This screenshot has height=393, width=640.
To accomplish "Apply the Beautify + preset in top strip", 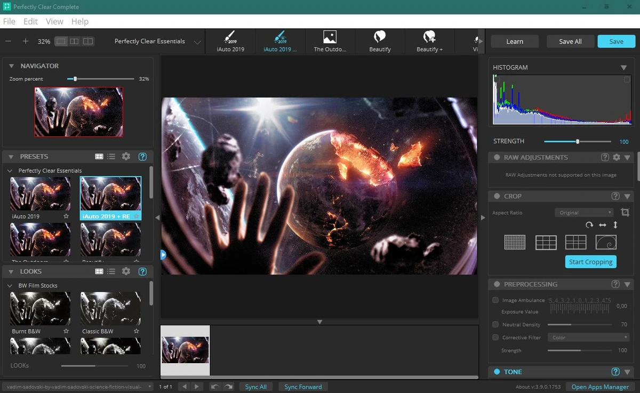I will [429, 42].
